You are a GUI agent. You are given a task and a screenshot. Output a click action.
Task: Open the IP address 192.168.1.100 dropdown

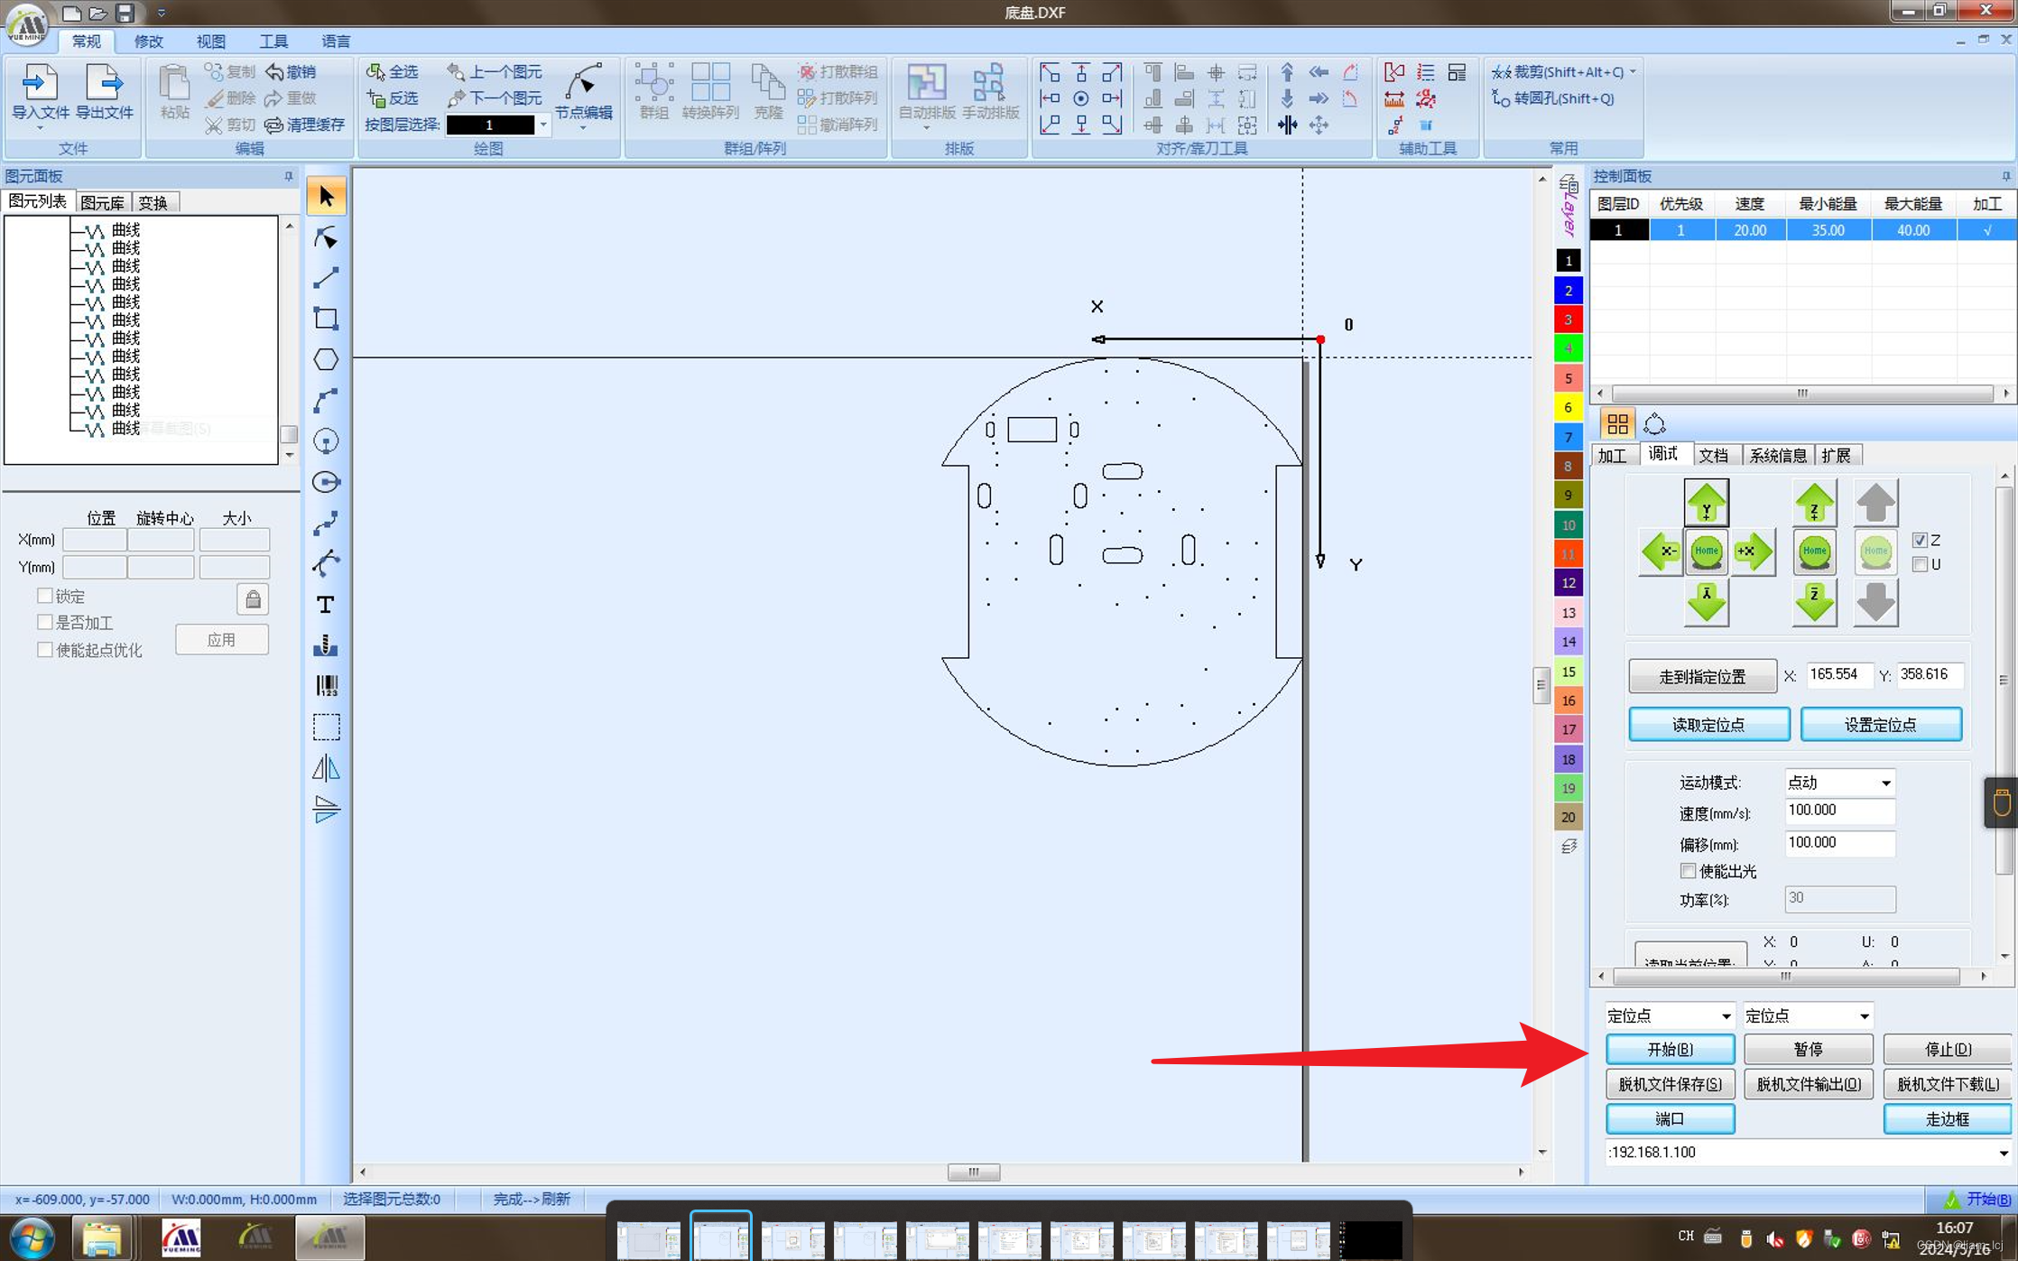tap(2003, 1152)
